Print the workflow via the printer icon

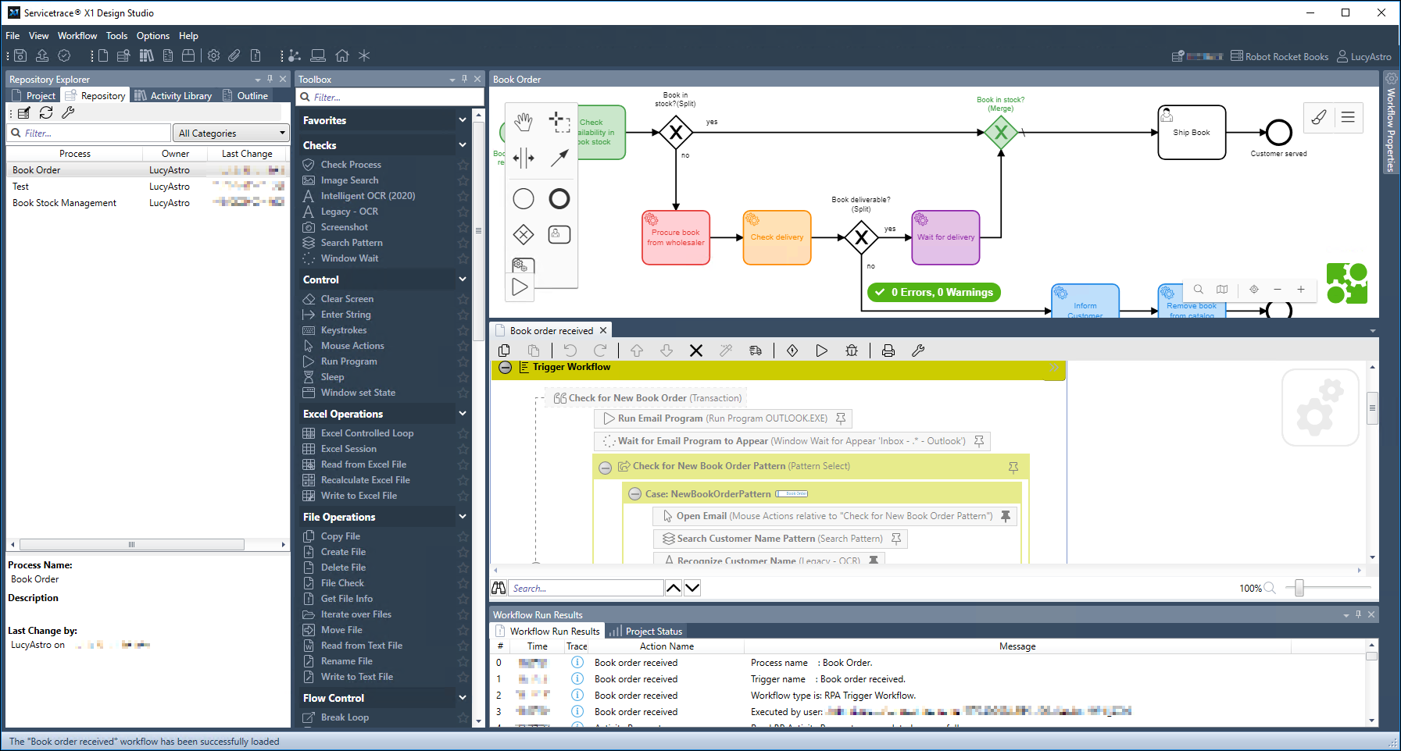[x=888, y=351]
